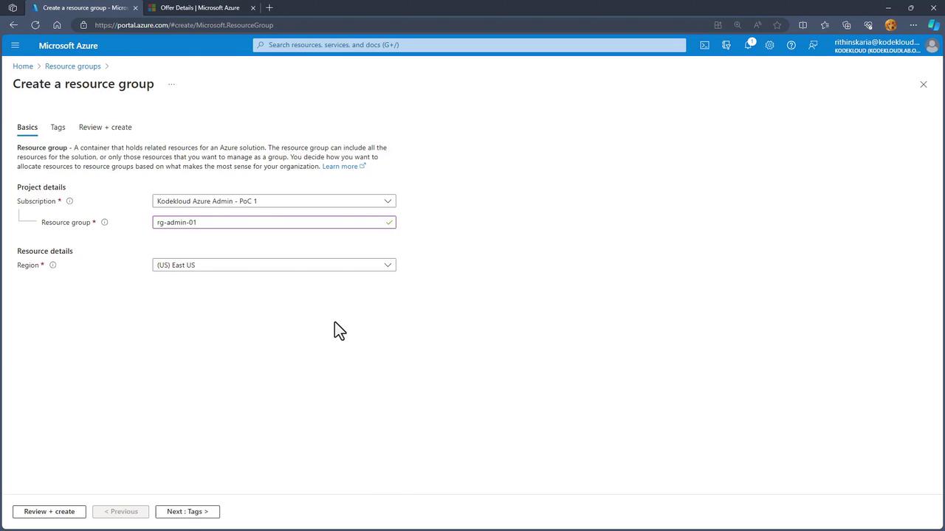
Task: Click the Microsoft Azure logo text
Action: coord(68,46)
